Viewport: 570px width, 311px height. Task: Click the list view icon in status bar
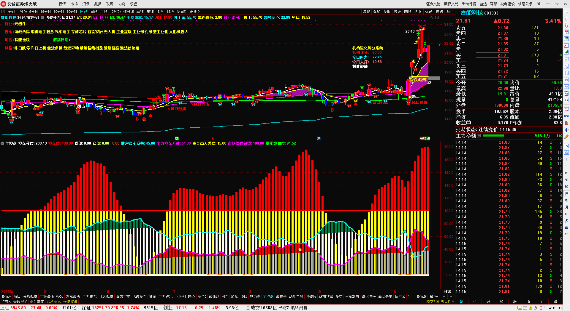tap(525, 308)
